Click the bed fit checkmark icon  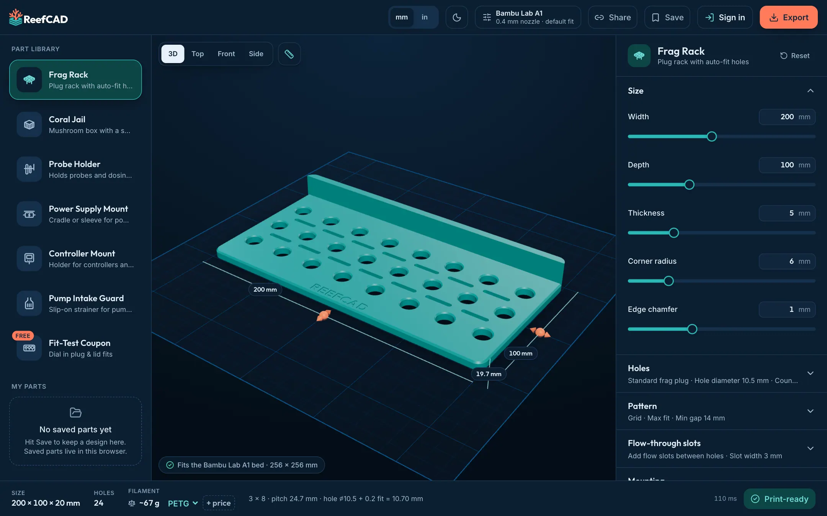point(170,465)
